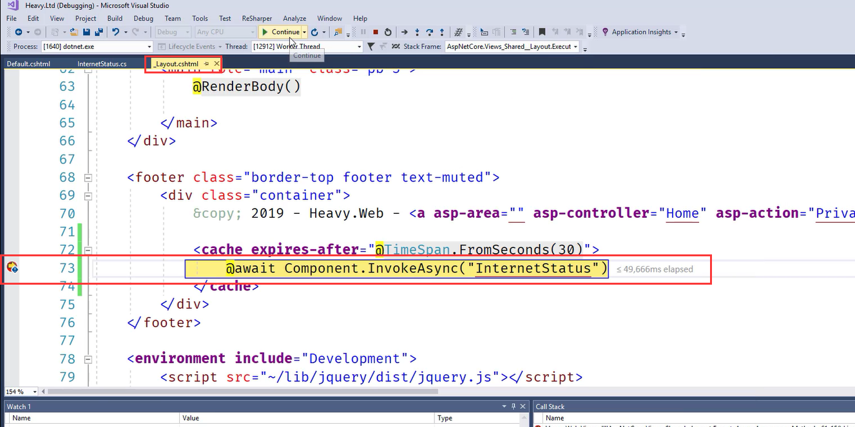The height and width of the screenshot is (427, 855).
Task: Click the Find in Files icon
Action: click(x=338, y=32)
